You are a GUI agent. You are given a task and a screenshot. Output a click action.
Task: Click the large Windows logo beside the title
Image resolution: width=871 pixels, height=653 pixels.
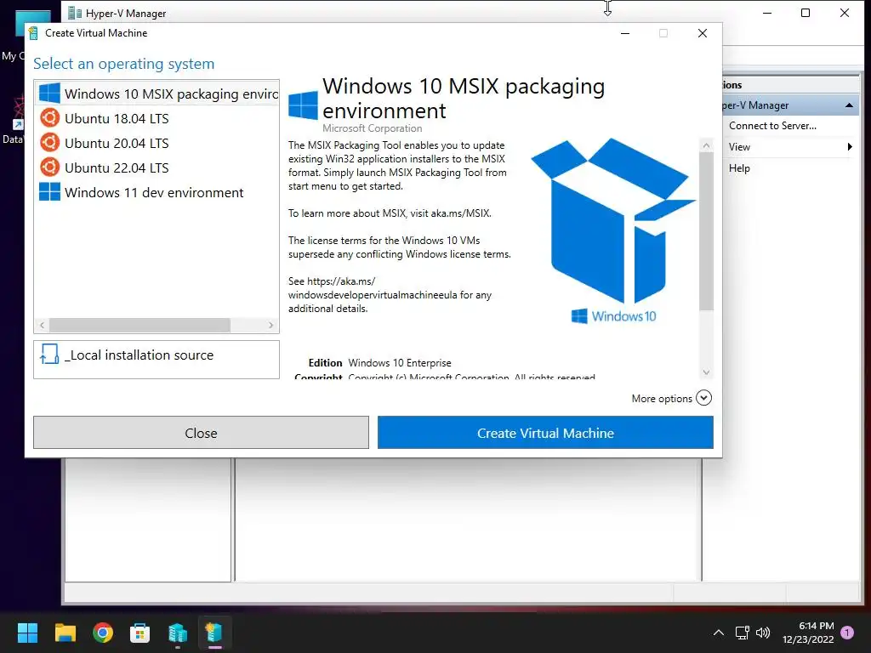tap(304, 105)
